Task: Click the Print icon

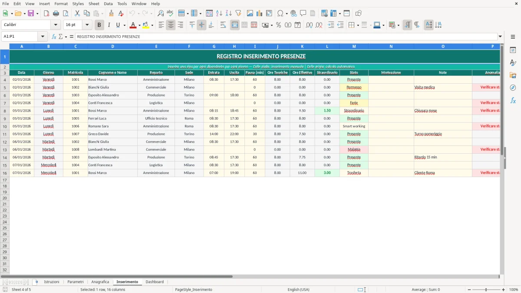Action: [56, 13]
